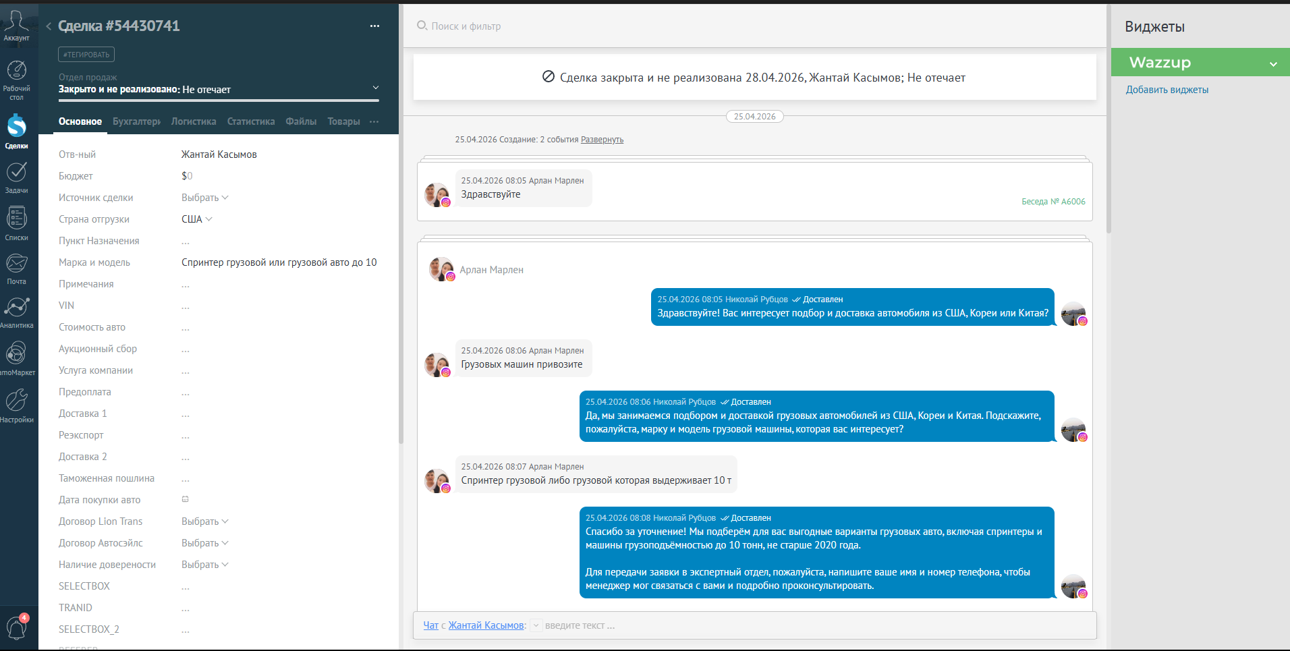Click the Сделка #54430741 title
The image size is (1290, 651).
tap(119, 26)
